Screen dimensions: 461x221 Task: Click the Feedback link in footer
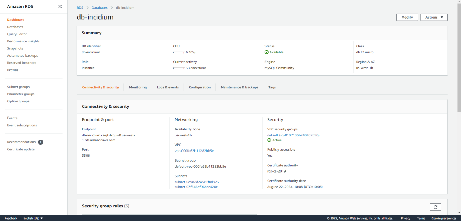tap(11, 218)
